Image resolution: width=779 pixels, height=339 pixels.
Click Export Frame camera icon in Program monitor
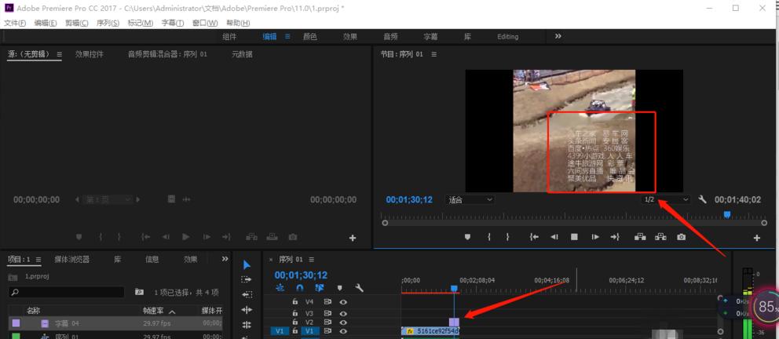(x=682, y=237)
